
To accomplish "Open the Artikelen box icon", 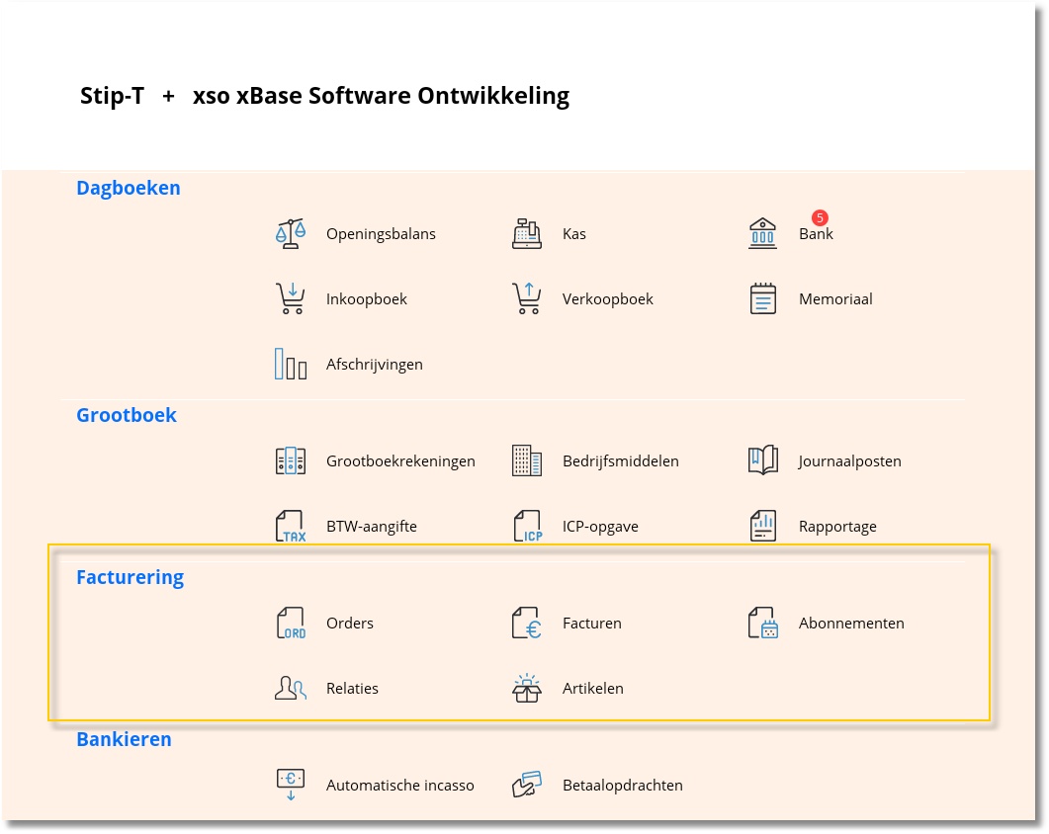I will click(527, 688).
